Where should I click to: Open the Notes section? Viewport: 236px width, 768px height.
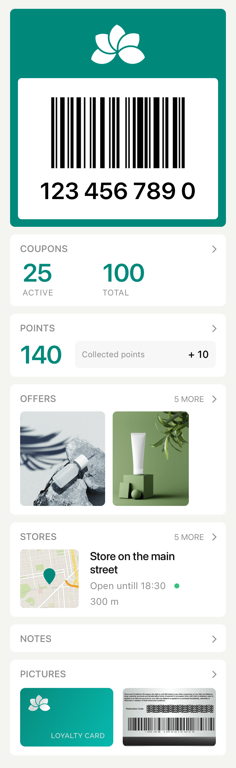point(118,639)
